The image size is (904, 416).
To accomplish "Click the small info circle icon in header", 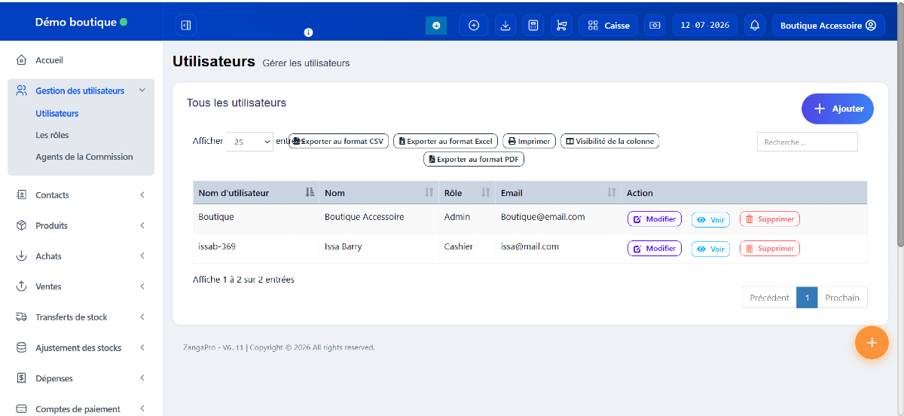I will [308, 32].
